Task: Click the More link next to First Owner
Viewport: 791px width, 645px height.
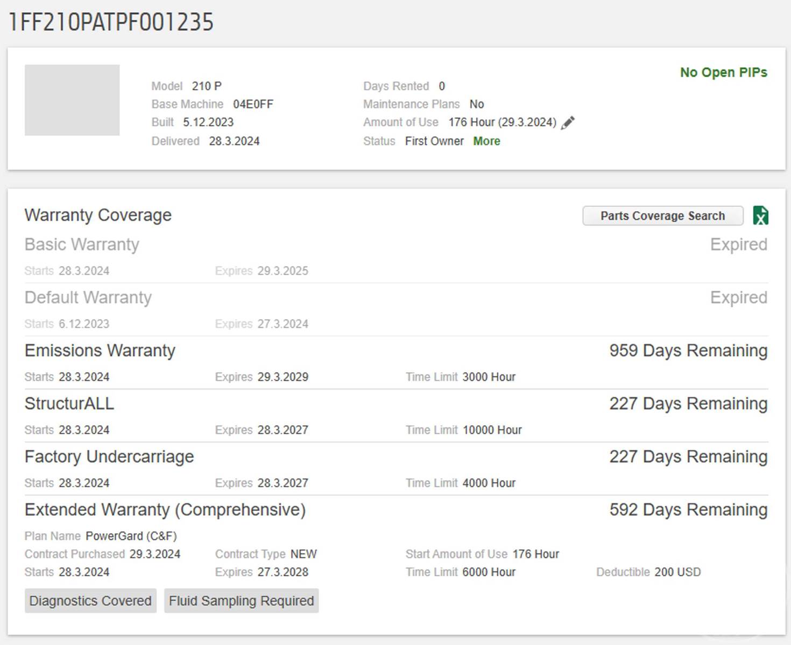Action: [486, 141]
